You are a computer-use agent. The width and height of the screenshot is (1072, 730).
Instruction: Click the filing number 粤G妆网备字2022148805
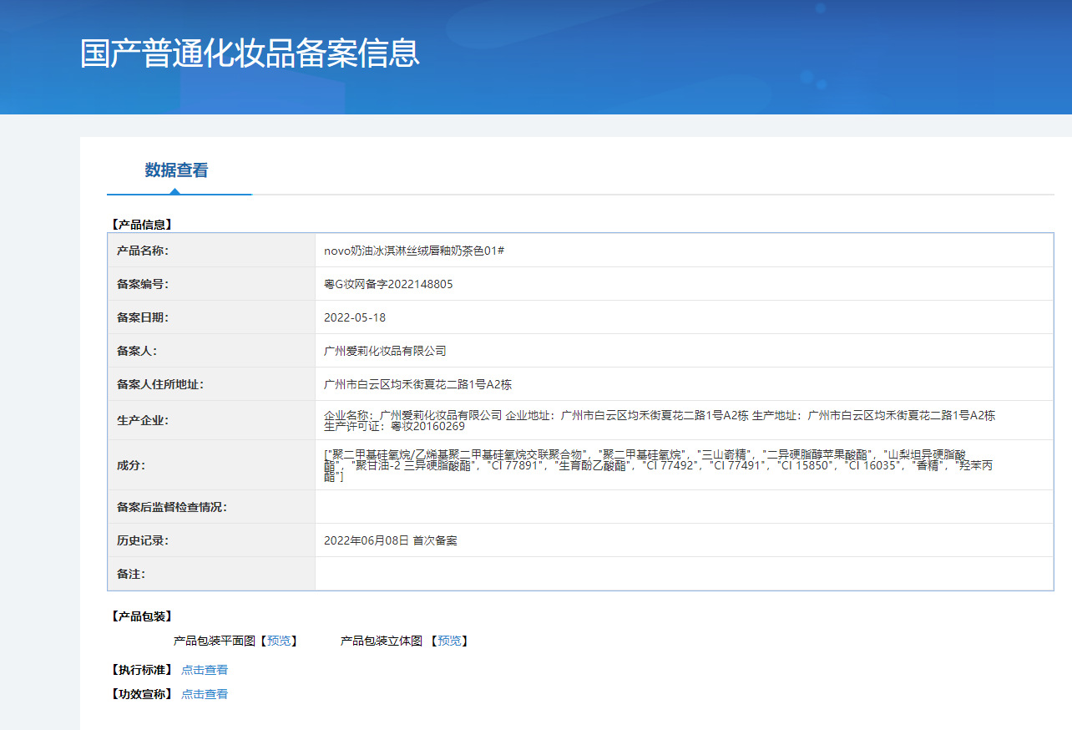[388, 284]
